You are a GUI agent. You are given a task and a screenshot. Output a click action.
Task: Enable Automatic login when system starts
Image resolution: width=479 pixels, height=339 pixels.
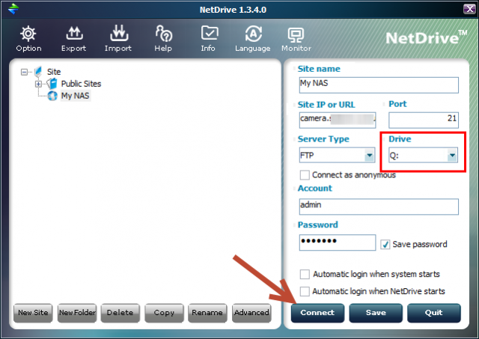pos(305,274)
